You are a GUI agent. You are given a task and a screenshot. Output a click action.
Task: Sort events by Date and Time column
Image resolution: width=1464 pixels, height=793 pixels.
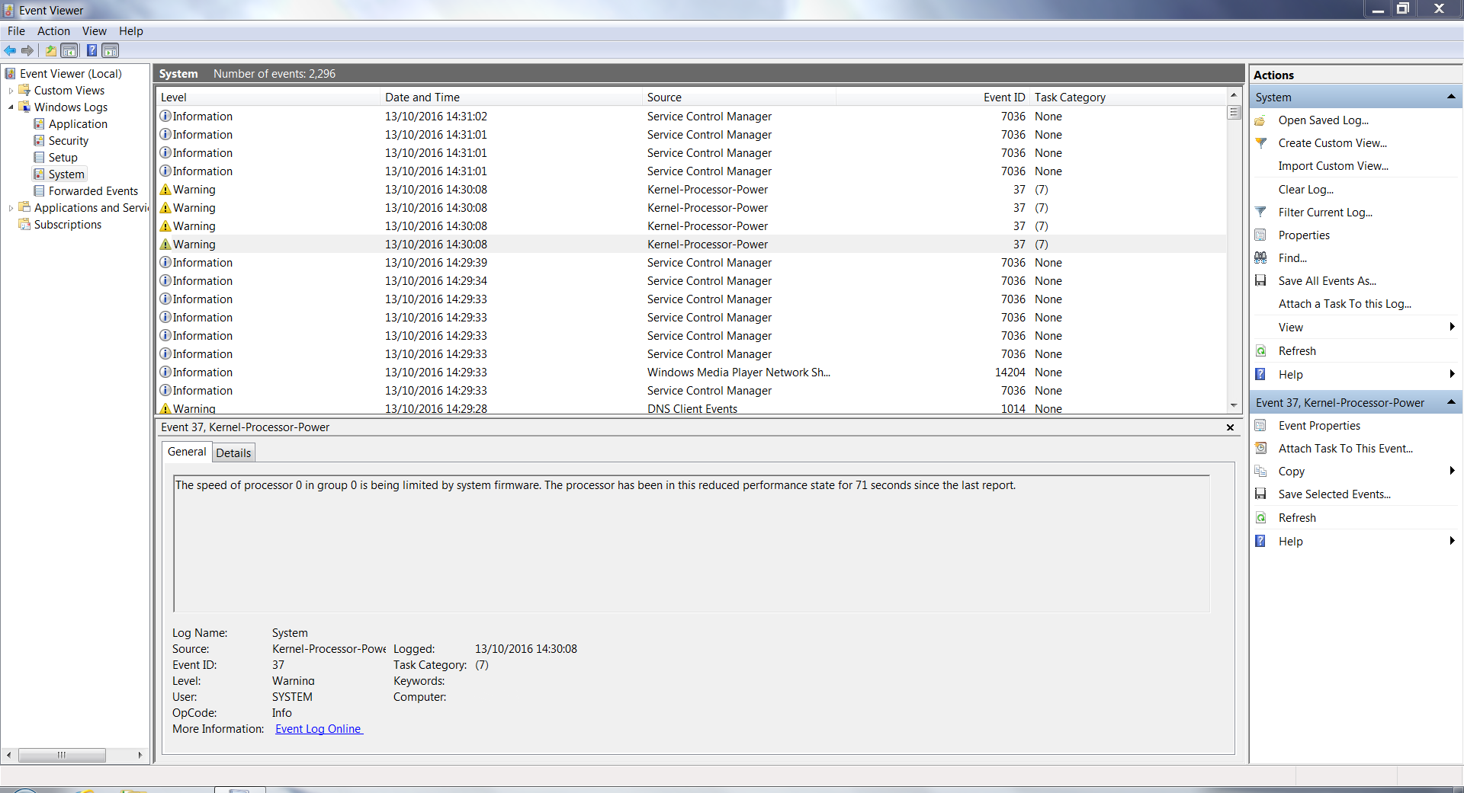click(x=512, y=98)
